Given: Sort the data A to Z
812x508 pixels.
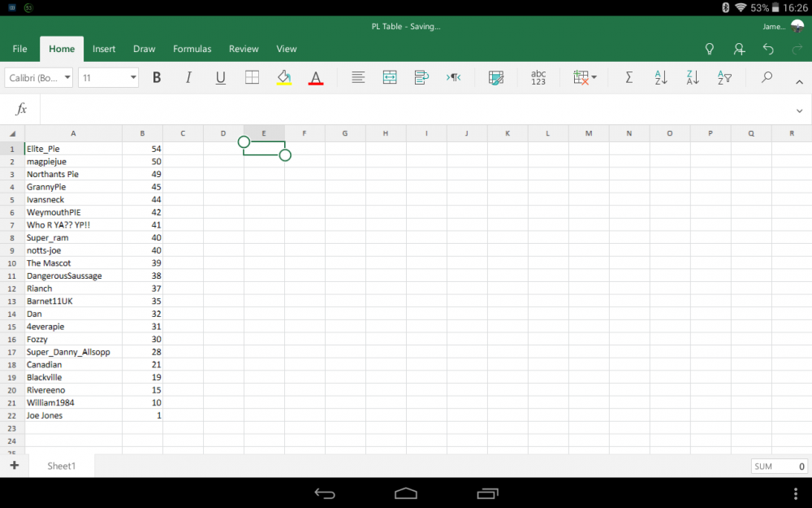Looking at the screenshot, I should (660, 77).
